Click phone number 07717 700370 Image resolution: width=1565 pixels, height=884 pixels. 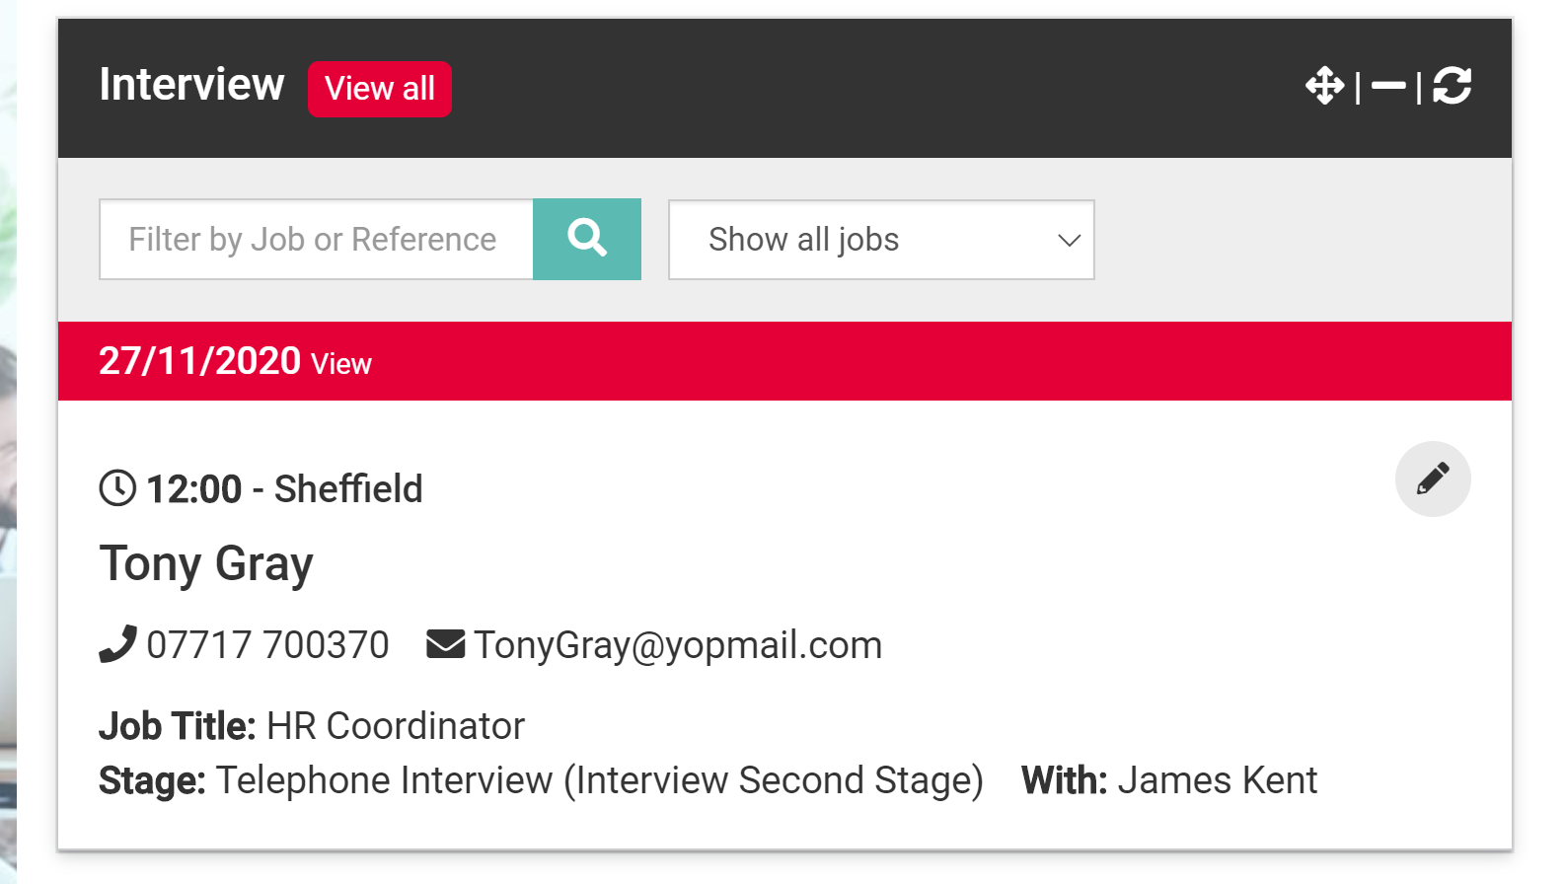[267, 645]
